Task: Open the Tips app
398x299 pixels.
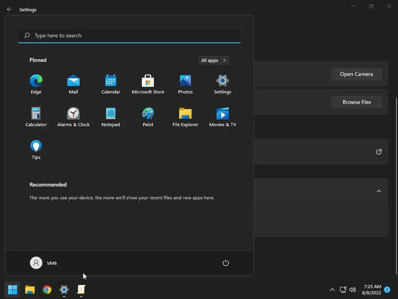Action: coord(36,149)
